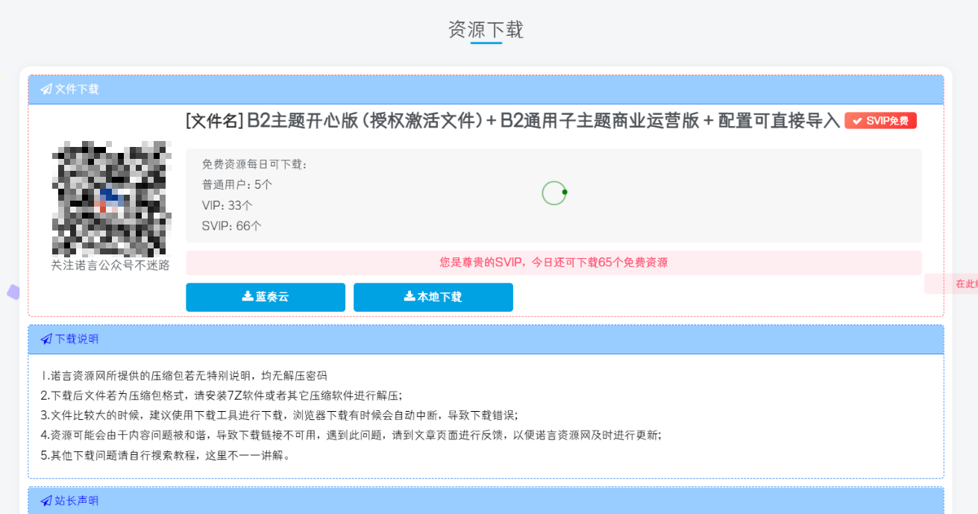Click instruction line 4 about 下载链接不可用
Image resolution: width=978 pixels, height=514 pixels.
pyautogui.click(x=351, y=435)
